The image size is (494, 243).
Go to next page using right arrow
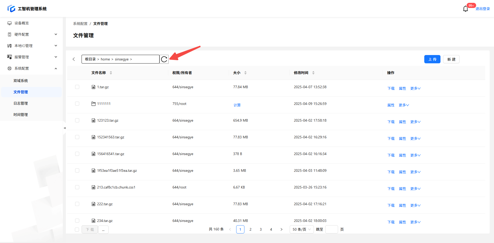(281, 229)
